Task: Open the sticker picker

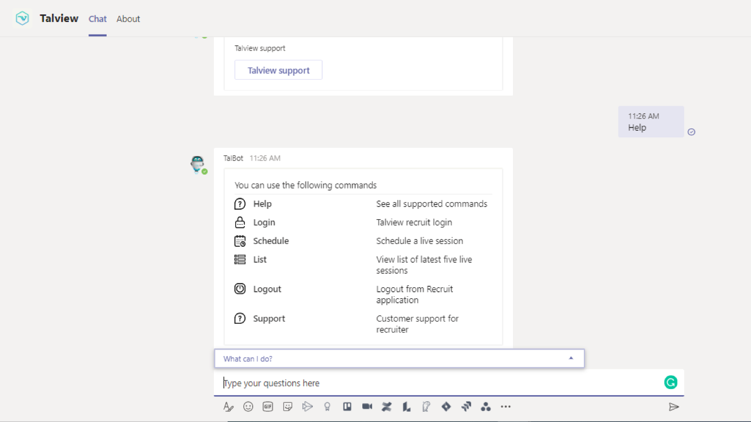Action: tap(288, 407)
